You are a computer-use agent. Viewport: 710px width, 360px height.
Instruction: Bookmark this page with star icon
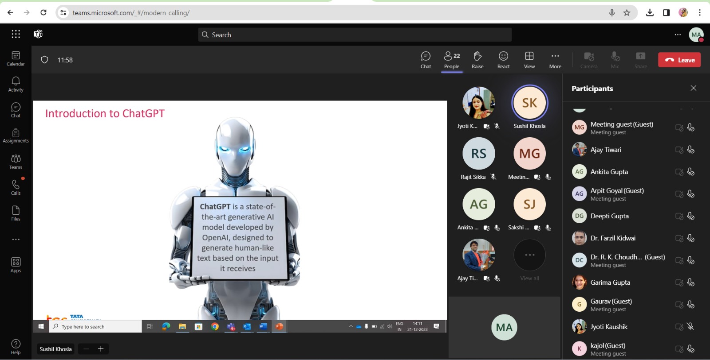(627, 12)
